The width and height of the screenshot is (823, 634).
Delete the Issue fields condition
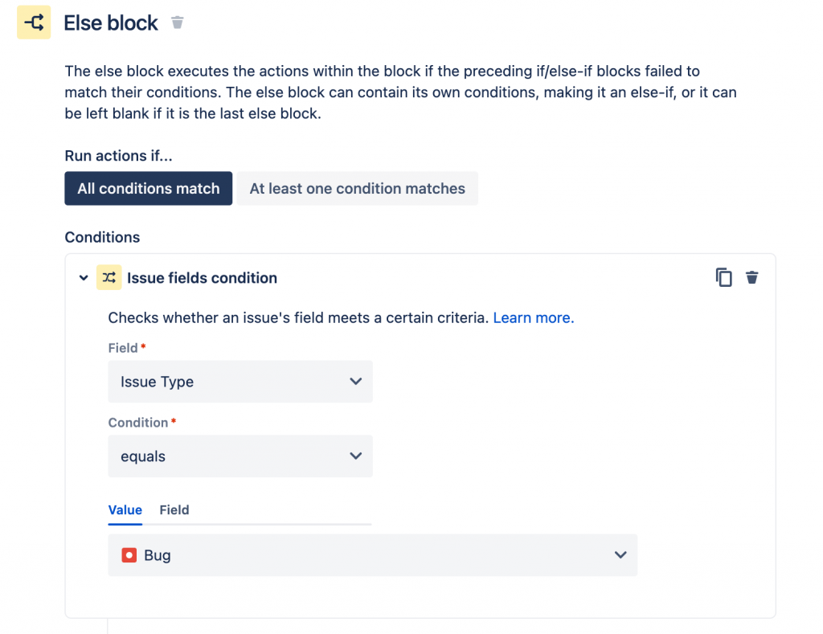coord(751,278)
